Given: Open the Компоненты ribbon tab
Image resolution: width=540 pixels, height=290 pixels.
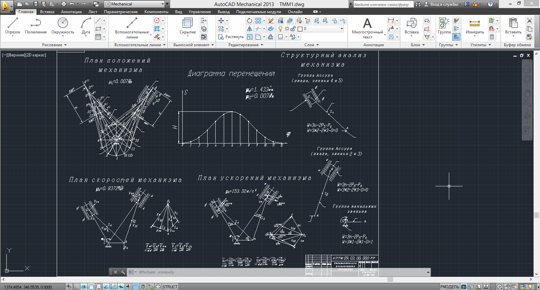Looking at the screenshot, I should [x=156, y=12].
